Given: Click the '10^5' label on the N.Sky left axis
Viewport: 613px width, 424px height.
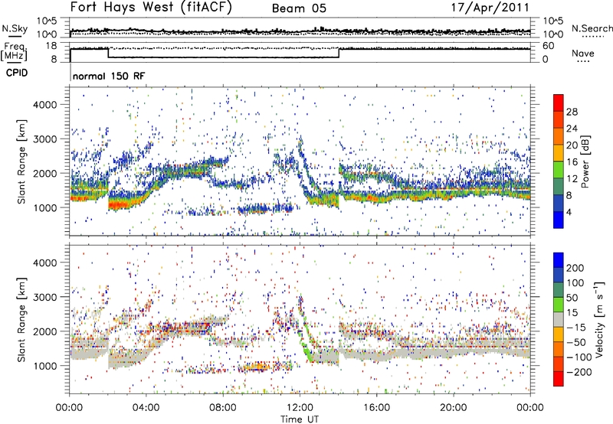Looking at the screenshot, I should click(x=47, y=21).
